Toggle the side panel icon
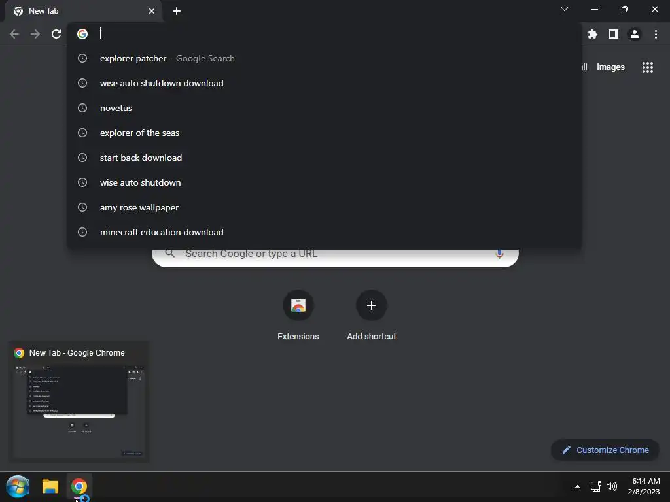 614,34
